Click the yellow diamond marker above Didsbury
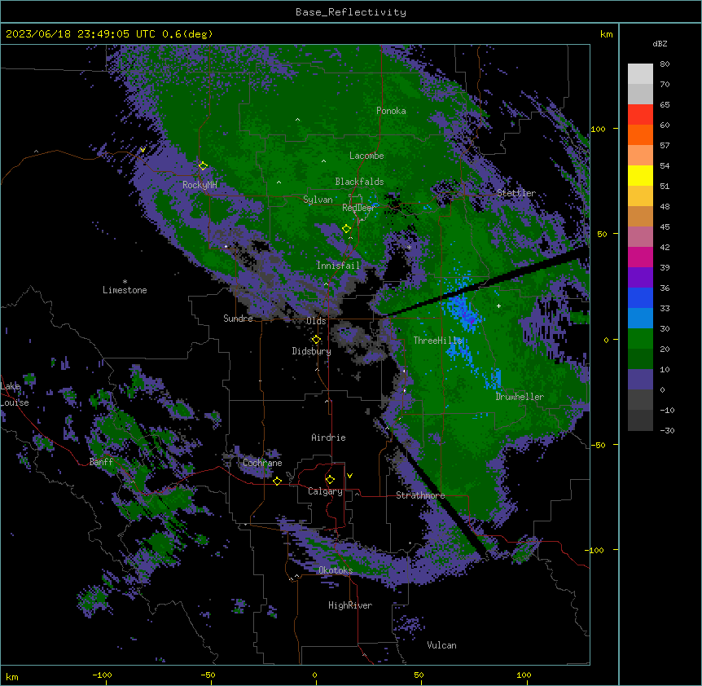 coord(316,340)
